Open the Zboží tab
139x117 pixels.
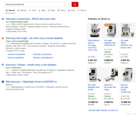pos(33,10)
